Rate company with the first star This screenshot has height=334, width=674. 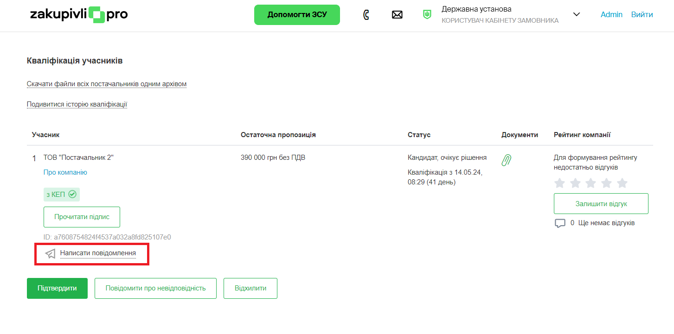click(560, 183)
